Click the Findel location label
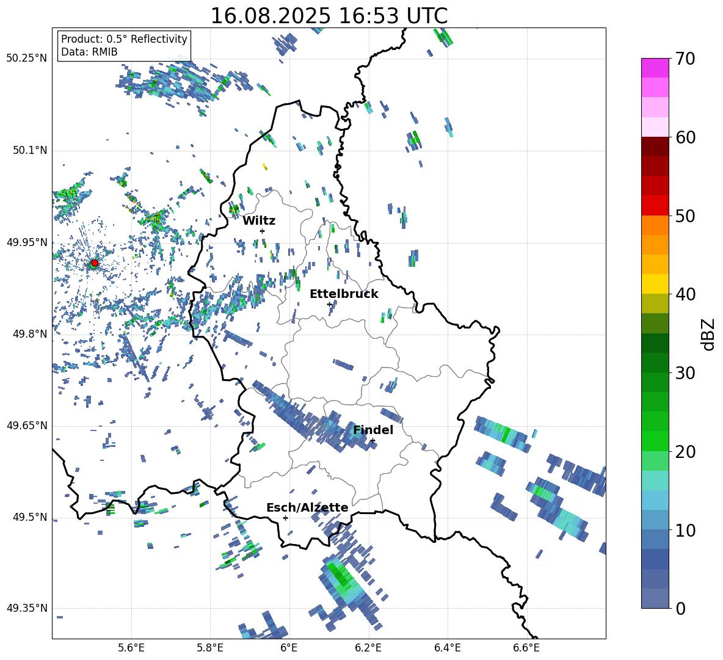 373,430
